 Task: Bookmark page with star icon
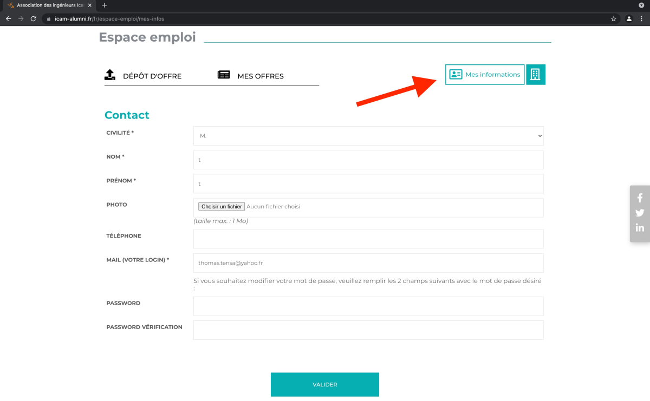tap(613, 18)
